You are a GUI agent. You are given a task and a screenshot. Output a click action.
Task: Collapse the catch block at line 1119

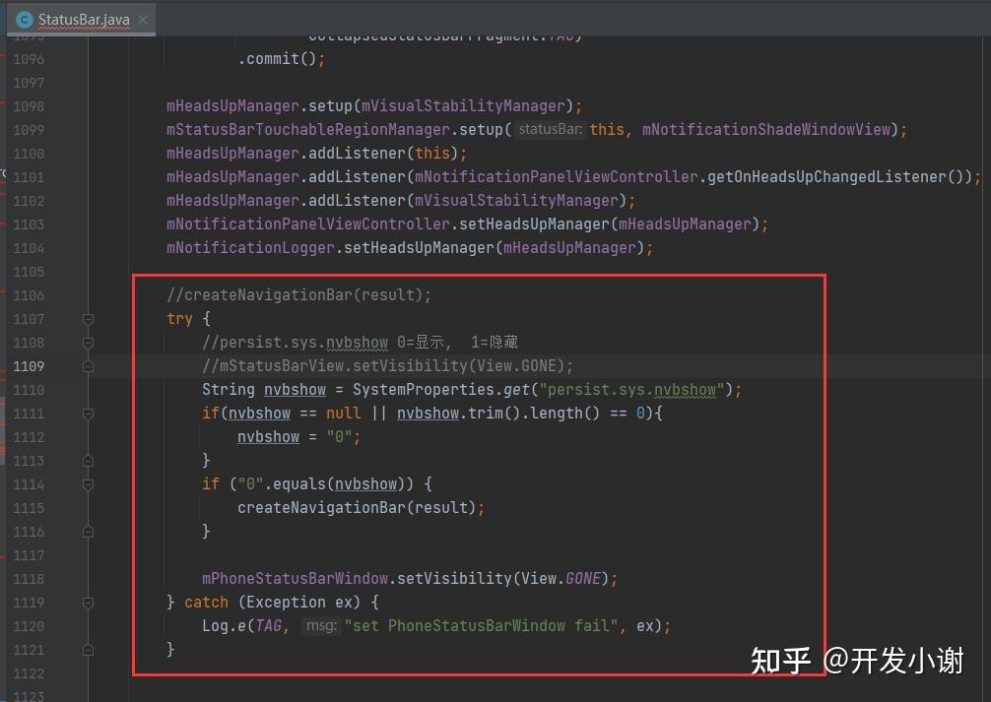[88, 603]
